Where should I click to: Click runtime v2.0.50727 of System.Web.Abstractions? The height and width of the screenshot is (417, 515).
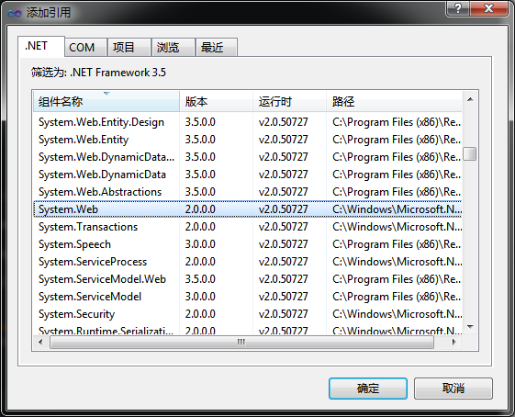(283, 192)
